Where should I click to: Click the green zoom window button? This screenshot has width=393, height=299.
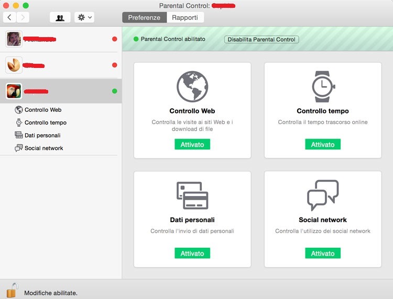[26, 5]
